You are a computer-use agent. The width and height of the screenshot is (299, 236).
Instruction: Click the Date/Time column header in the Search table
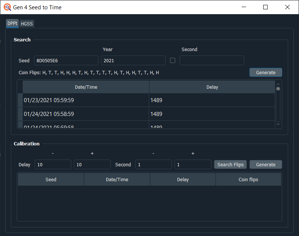pos(86,87)
